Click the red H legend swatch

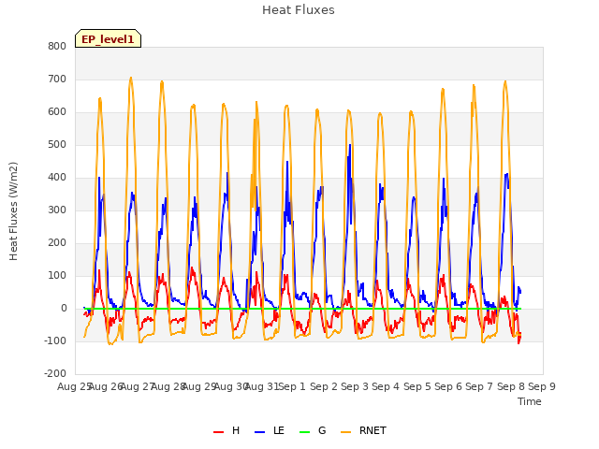click(218, 432)
